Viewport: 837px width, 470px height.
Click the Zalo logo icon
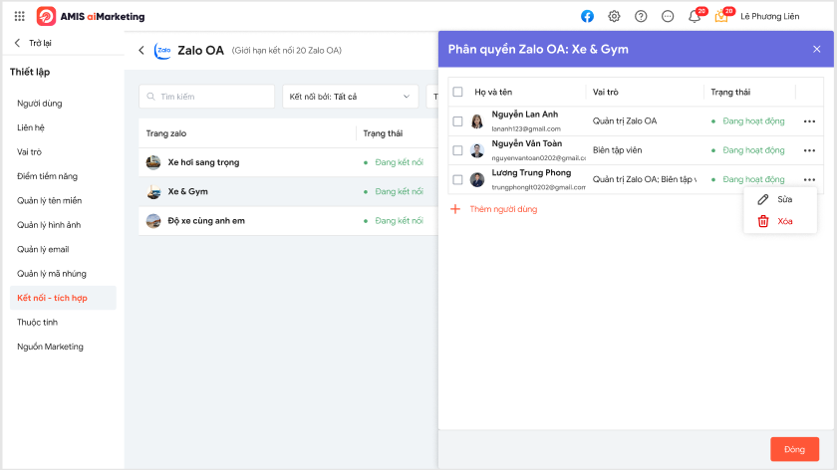click(162, 50)
